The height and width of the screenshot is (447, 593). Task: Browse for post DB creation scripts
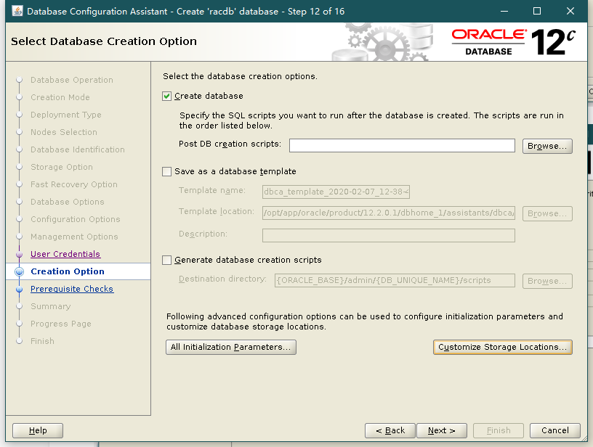547,146
